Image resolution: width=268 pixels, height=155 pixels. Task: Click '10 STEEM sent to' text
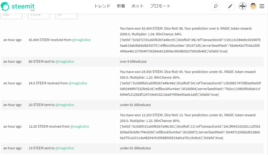(42, 148)
